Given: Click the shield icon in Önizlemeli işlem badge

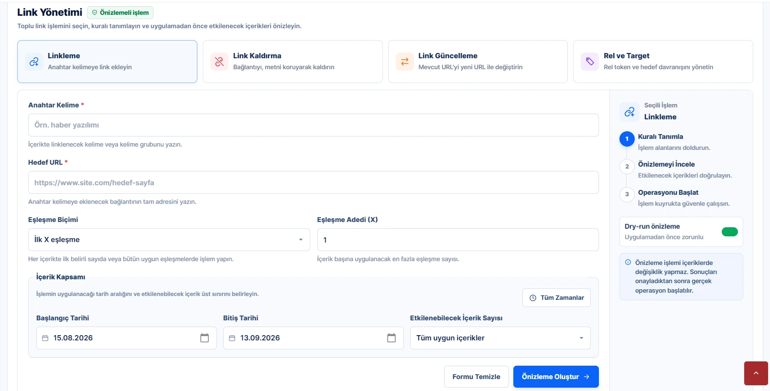Looking at the screenshot, I should tap(95, 12).
